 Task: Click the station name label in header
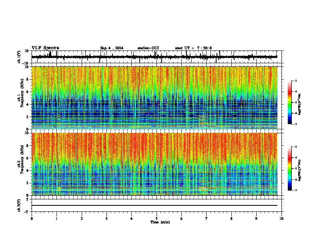tap(148, 48)
